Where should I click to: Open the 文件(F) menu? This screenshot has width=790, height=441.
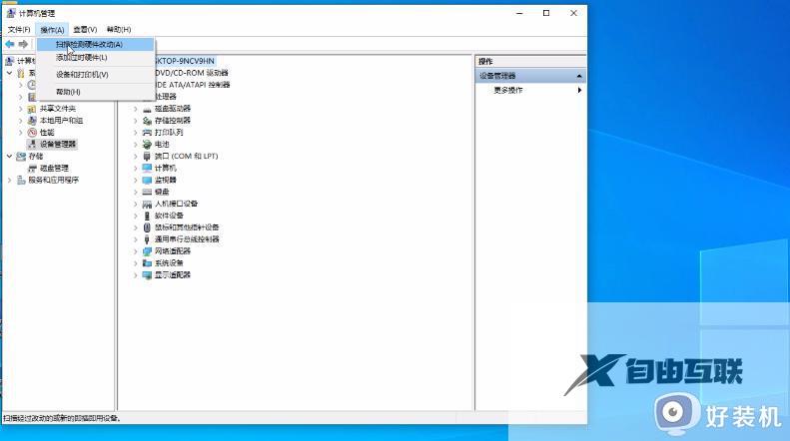tap(19, 30)
